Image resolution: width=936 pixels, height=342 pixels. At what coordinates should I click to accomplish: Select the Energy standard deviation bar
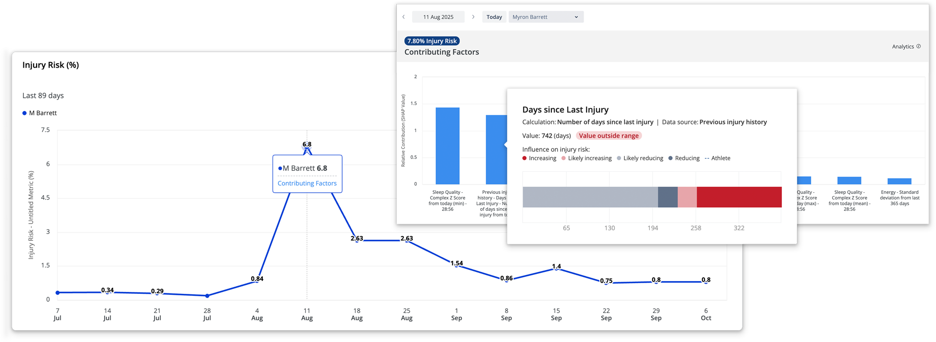(x=899, y=181)
